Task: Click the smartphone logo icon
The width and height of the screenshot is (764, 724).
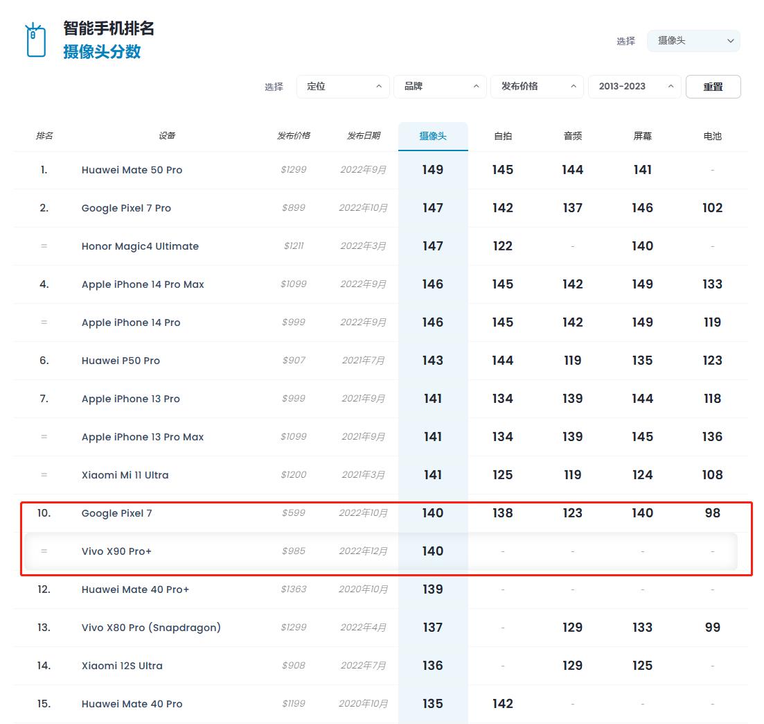Action: click(35, 40)
